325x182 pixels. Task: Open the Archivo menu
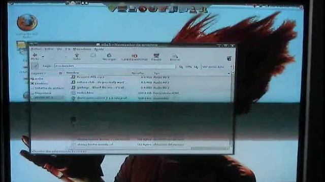(x=37, y=49)
